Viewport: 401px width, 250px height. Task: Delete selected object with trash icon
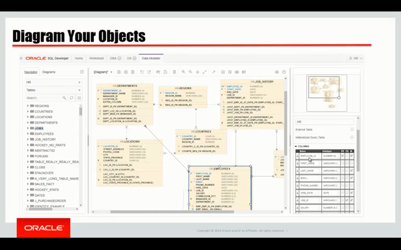(175, 72)
